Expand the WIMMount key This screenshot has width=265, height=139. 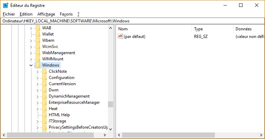pos(31,59)
